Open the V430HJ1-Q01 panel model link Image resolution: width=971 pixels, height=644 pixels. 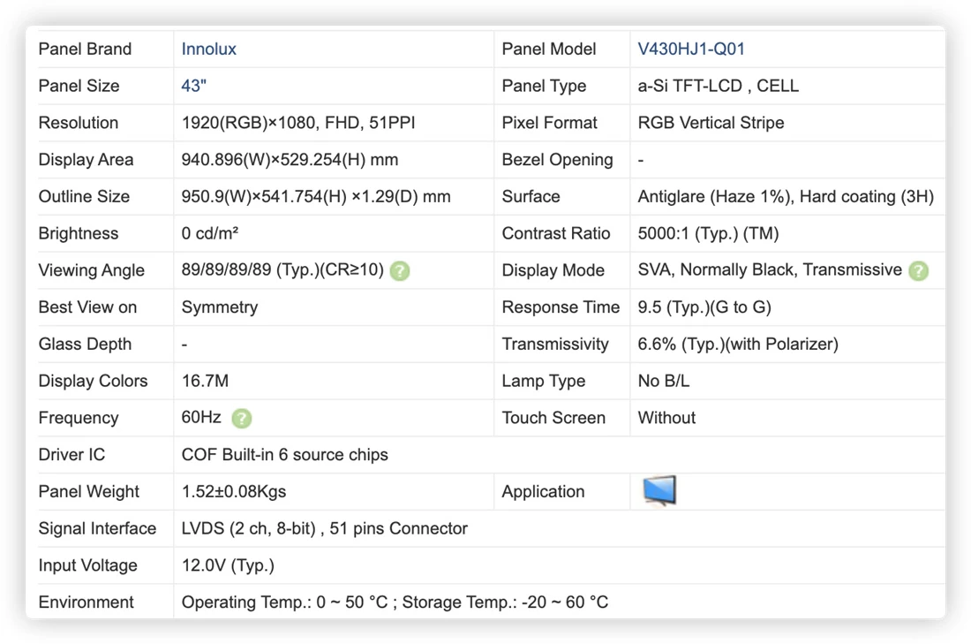691,49
